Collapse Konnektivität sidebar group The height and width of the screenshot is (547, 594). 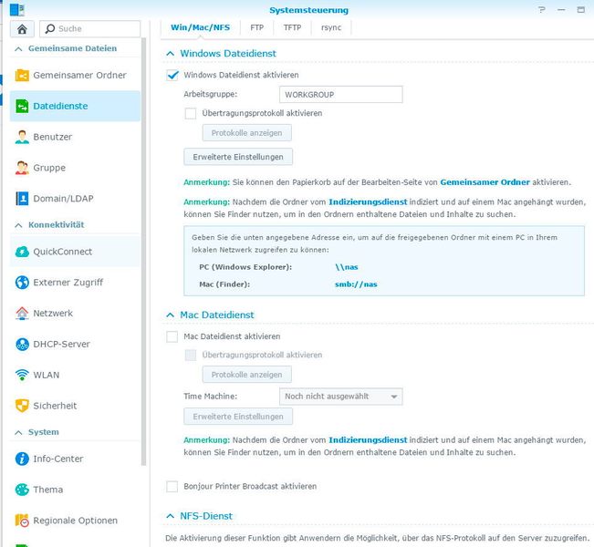click(x=18, y=225)
